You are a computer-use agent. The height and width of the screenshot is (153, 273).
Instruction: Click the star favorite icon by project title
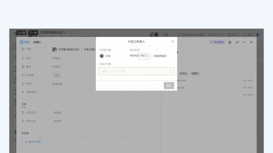(76, 32)
